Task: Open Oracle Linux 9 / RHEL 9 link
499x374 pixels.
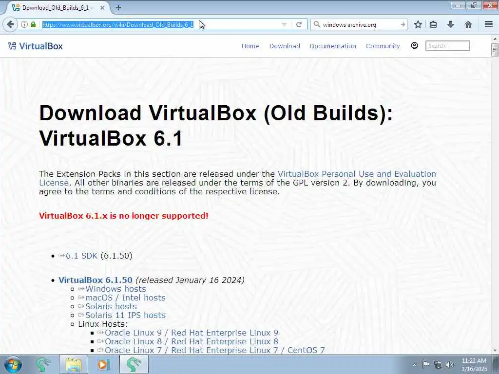Action: [191, 333]
